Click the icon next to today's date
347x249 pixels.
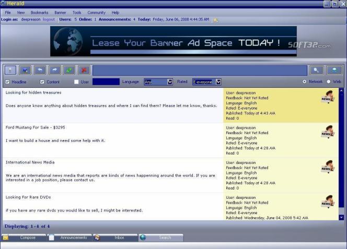(215, 20)
